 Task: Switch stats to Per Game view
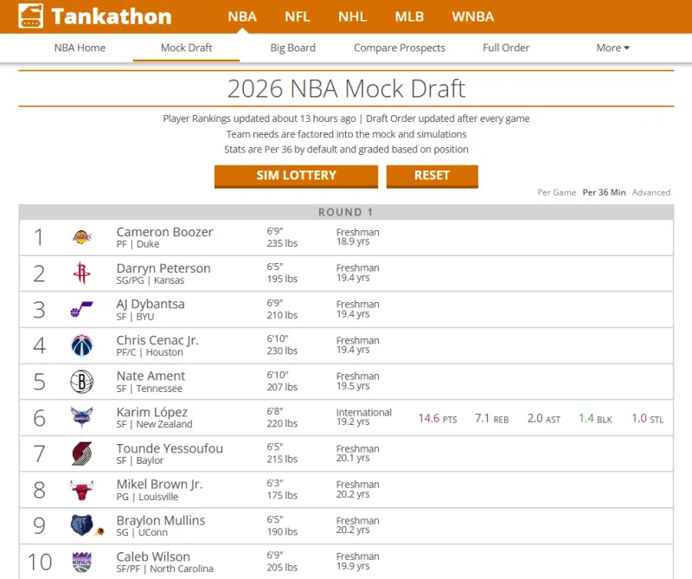click(x=556, y=192)
